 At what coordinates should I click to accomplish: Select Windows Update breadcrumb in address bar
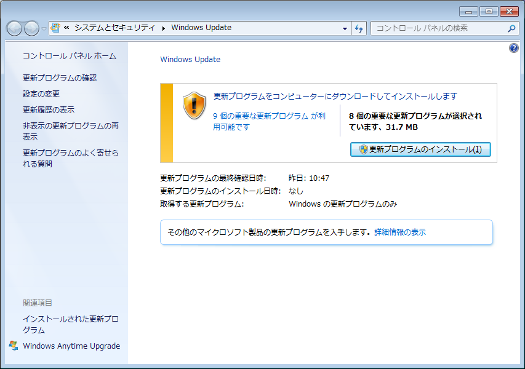[x=201, y=28]
